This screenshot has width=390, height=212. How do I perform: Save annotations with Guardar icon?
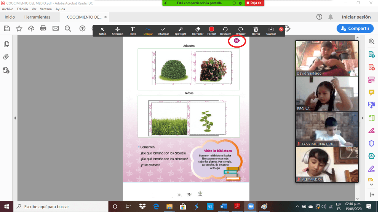pyautogui.click(x=271, y=31)
